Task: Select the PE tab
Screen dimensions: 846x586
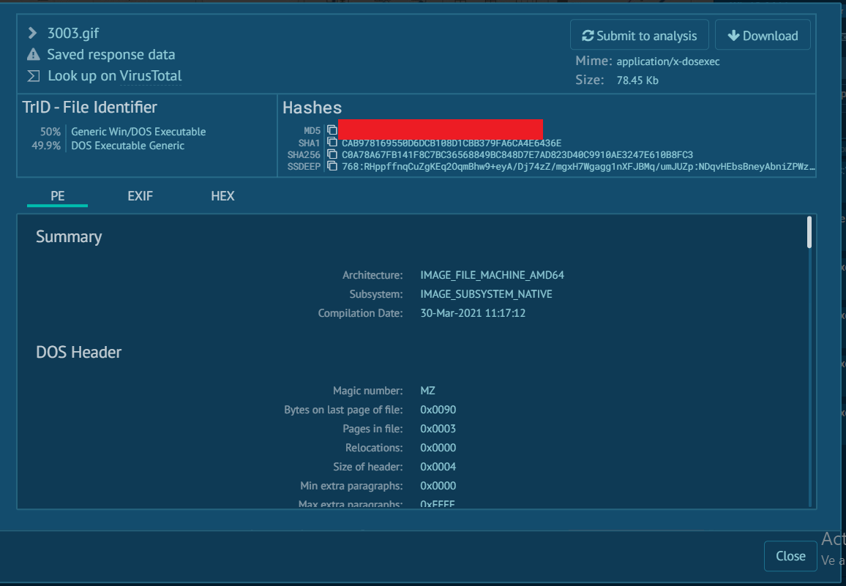Action: point(57,196)
